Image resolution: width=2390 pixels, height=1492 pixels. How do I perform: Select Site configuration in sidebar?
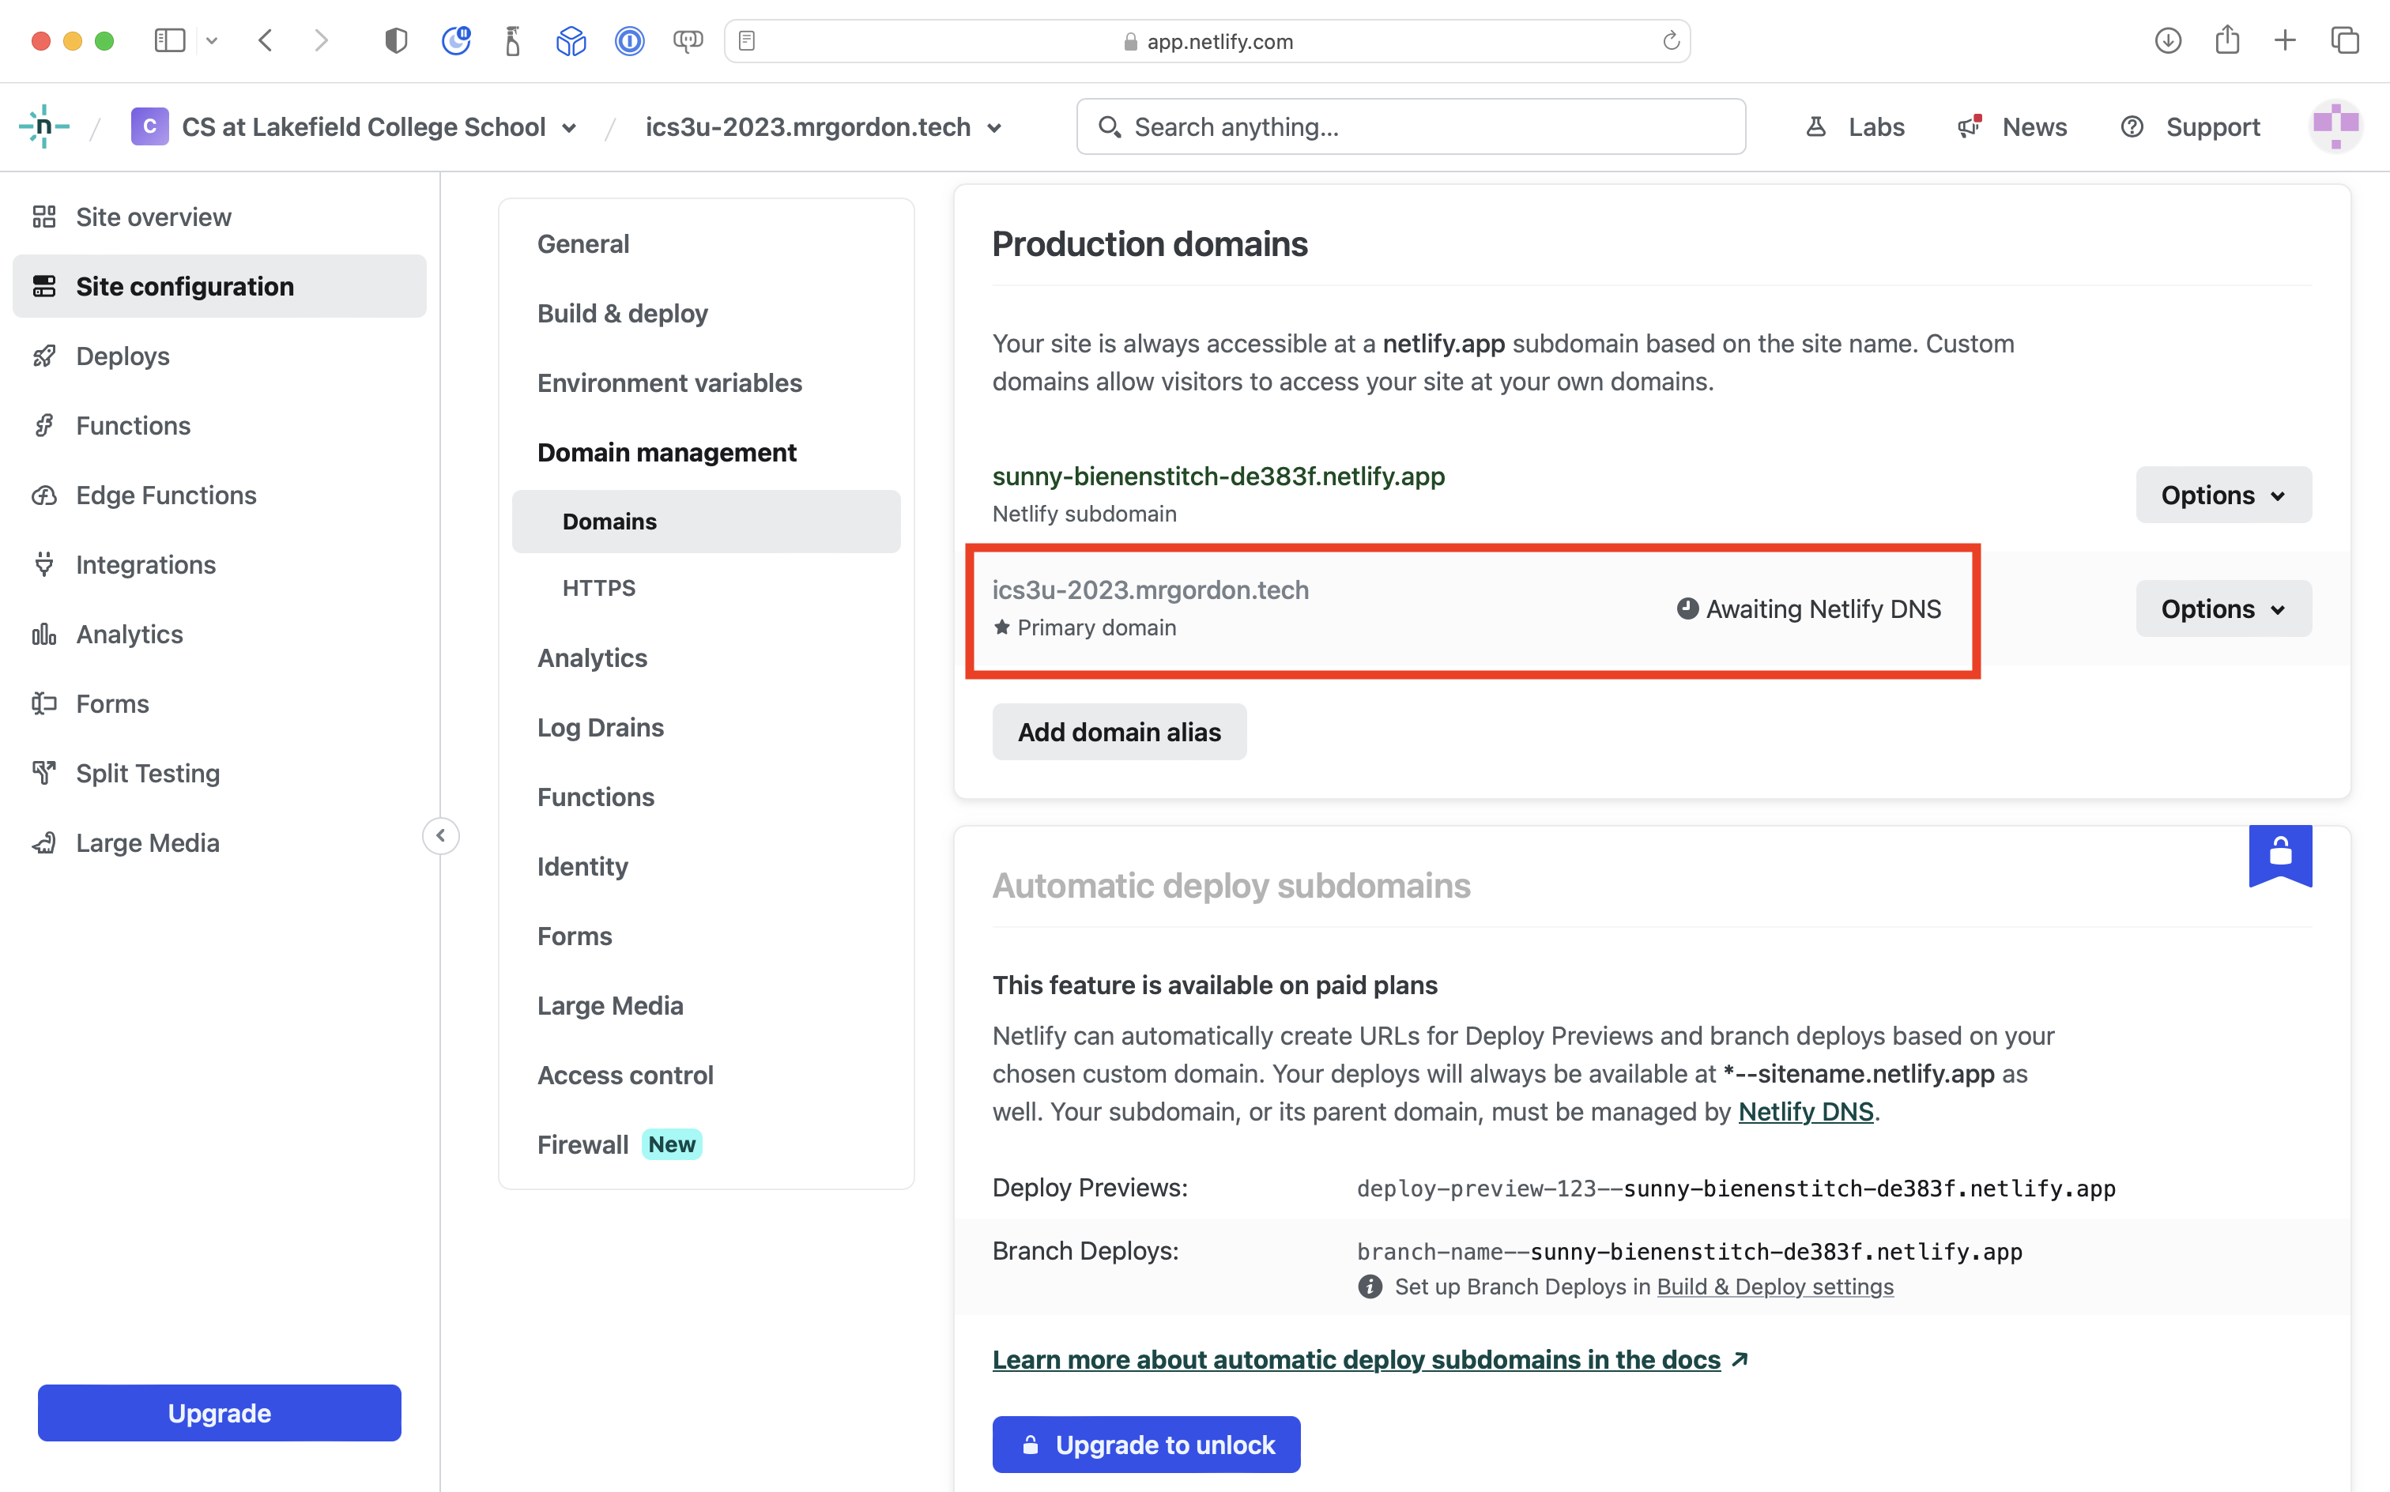click(x=219, y=286)
